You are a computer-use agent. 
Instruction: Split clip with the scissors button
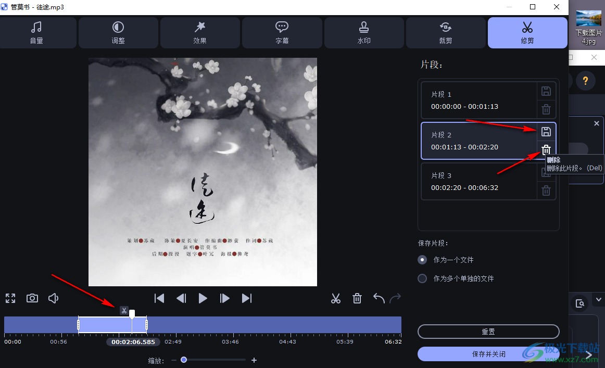(x=336, y=298)
